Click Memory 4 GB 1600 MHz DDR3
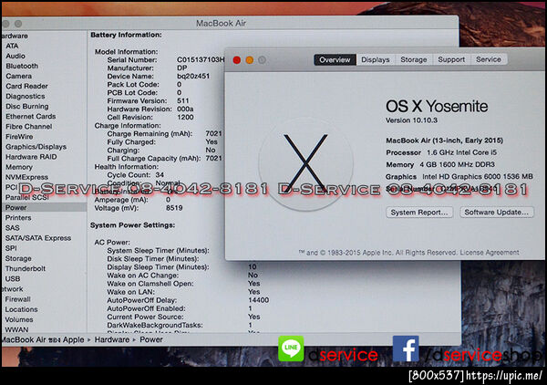The width and height of the screenshot is (547, 385). point(440,164)
